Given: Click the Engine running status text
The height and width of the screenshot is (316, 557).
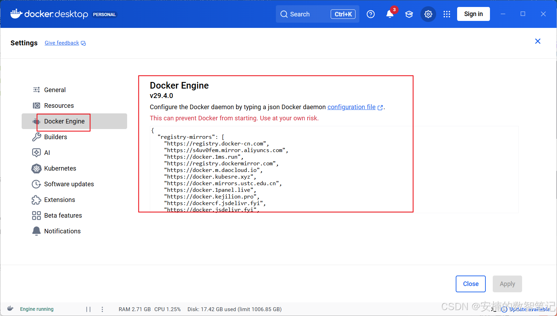Looking at the screenshot, I should 37,309.
